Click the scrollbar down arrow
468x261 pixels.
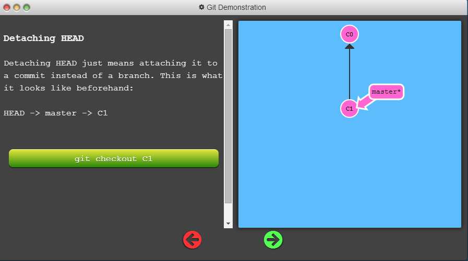pos(228,224)
